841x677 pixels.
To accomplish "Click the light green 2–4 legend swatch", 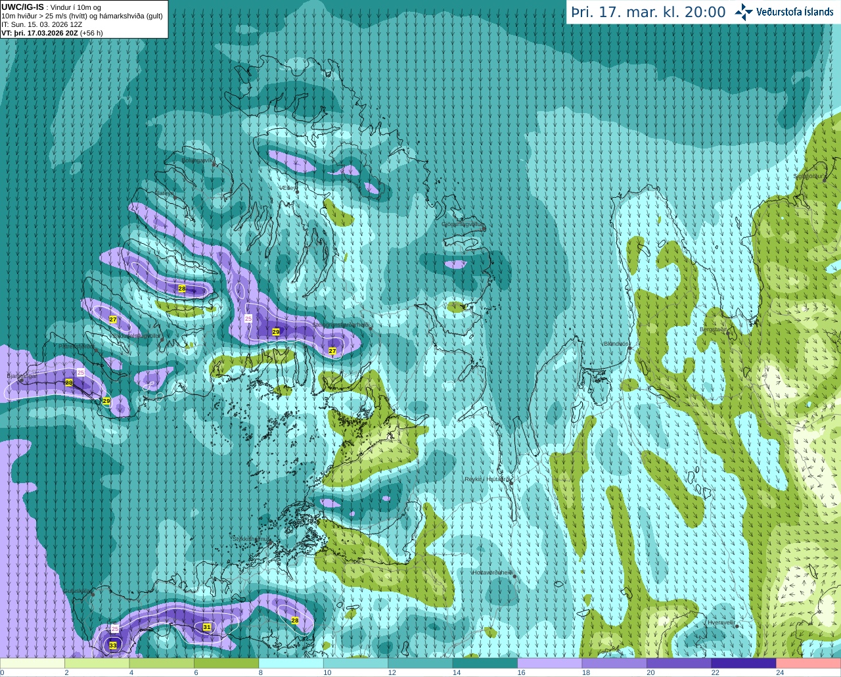I will pos(97,663).
